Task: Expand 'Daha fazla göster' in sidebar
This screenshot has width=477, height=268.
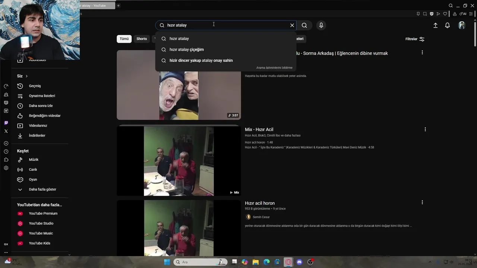Action: coord(40,189)
